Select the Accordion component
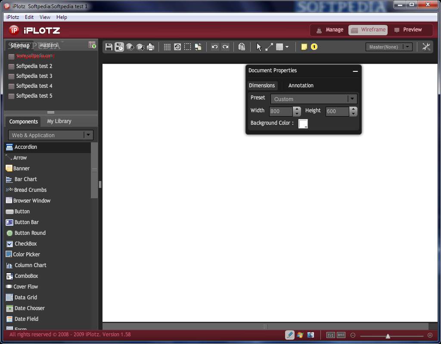This screenshot has height=344, width=441. pyautogui.click(x=47, y=147)
